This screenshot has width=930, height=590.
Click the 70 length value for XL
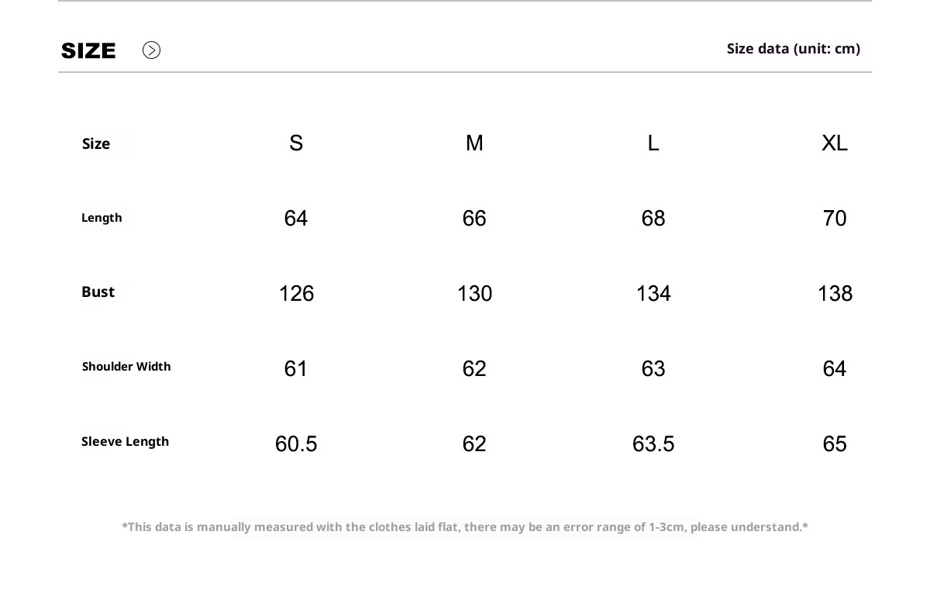(x=835, y=219)
